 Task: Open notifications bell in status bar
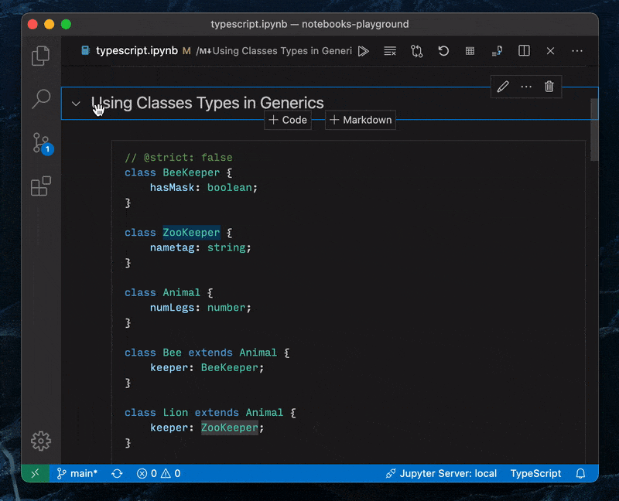(x=580, y=473)
